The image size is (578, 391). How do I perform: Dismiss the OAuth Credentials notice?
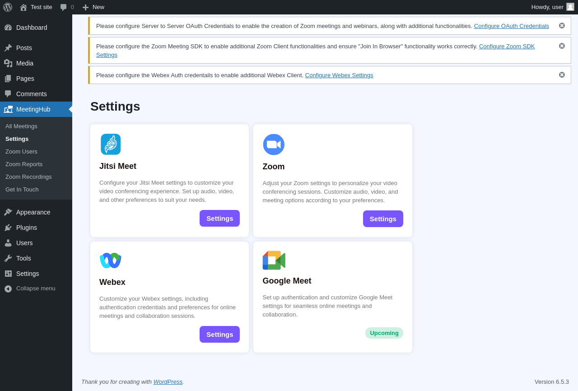click(x=562, y=26)
